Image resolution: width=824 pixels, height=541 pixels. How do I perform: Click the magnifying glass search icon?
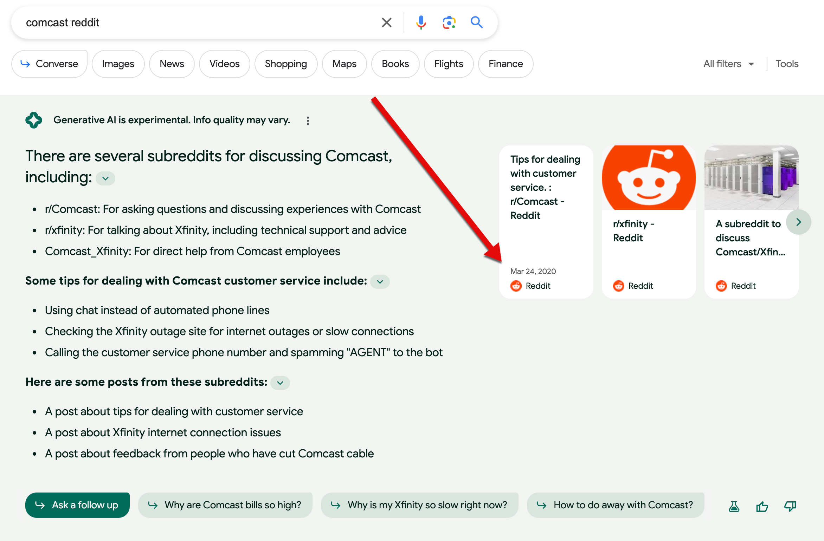click(477, 22)
